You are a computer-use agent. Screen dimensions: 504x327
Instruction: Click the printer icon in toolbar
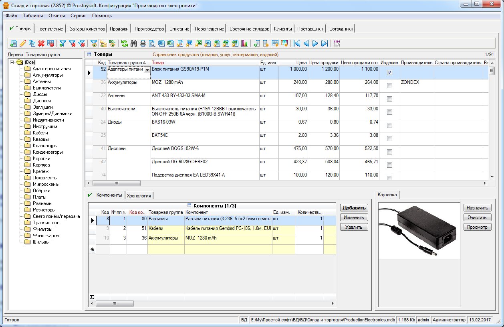tap(143, 43)
